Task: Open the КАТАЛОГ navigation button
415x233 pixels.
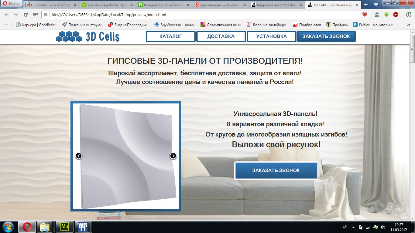Action: tap(171, 36)
